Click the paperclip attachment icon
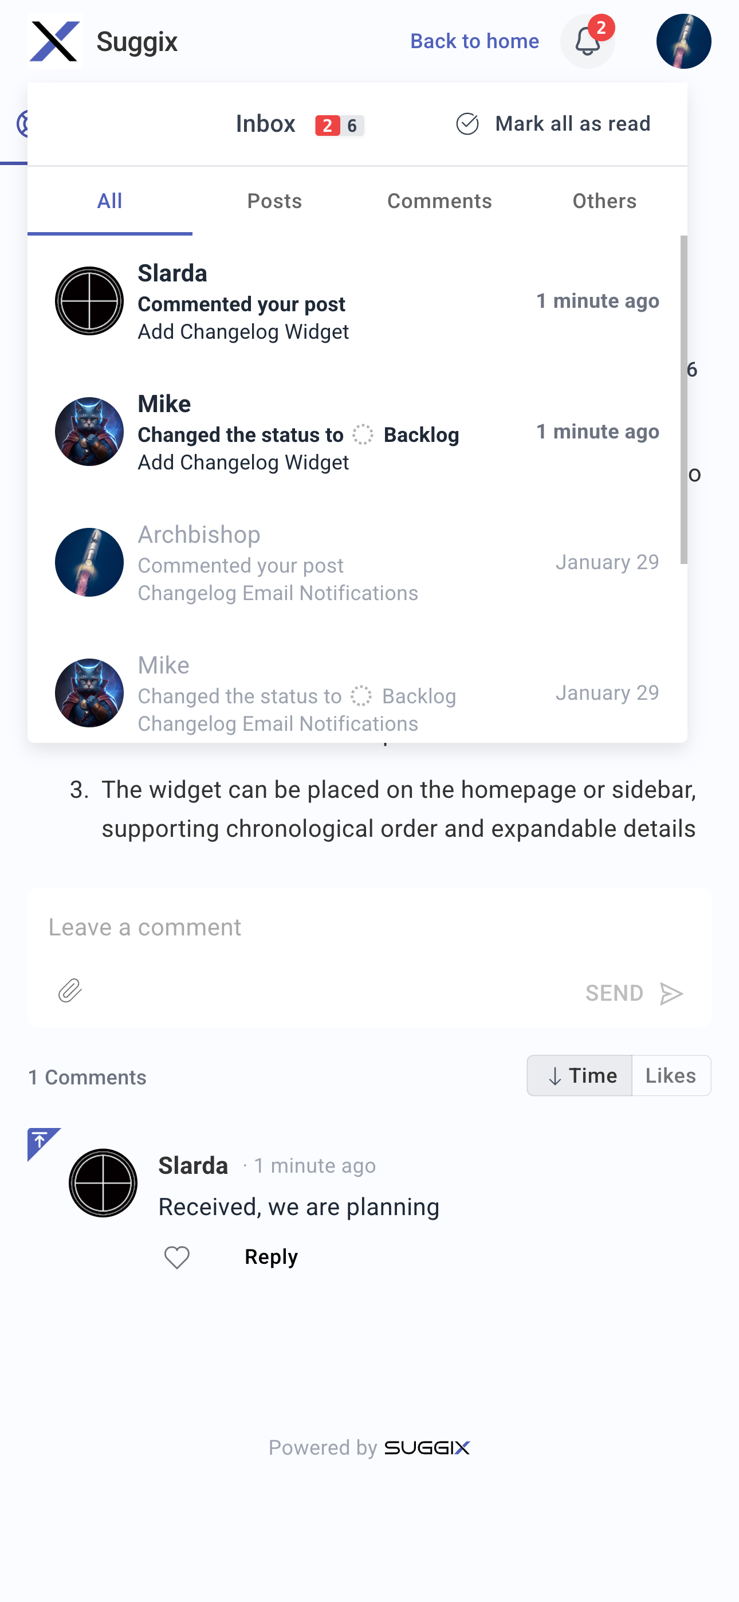 (70, 990)
